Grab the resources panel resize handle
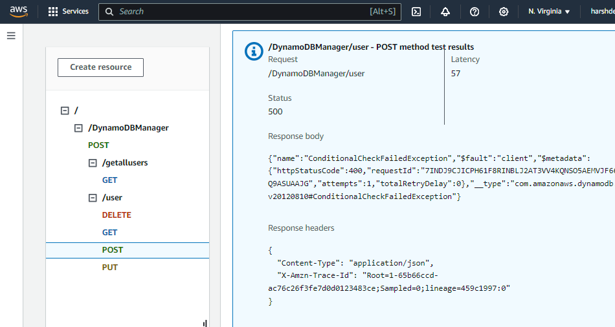 coord(205,324)
